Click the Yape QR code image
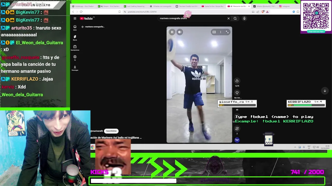This screenshot has height=186, width=332. [316, 16]
